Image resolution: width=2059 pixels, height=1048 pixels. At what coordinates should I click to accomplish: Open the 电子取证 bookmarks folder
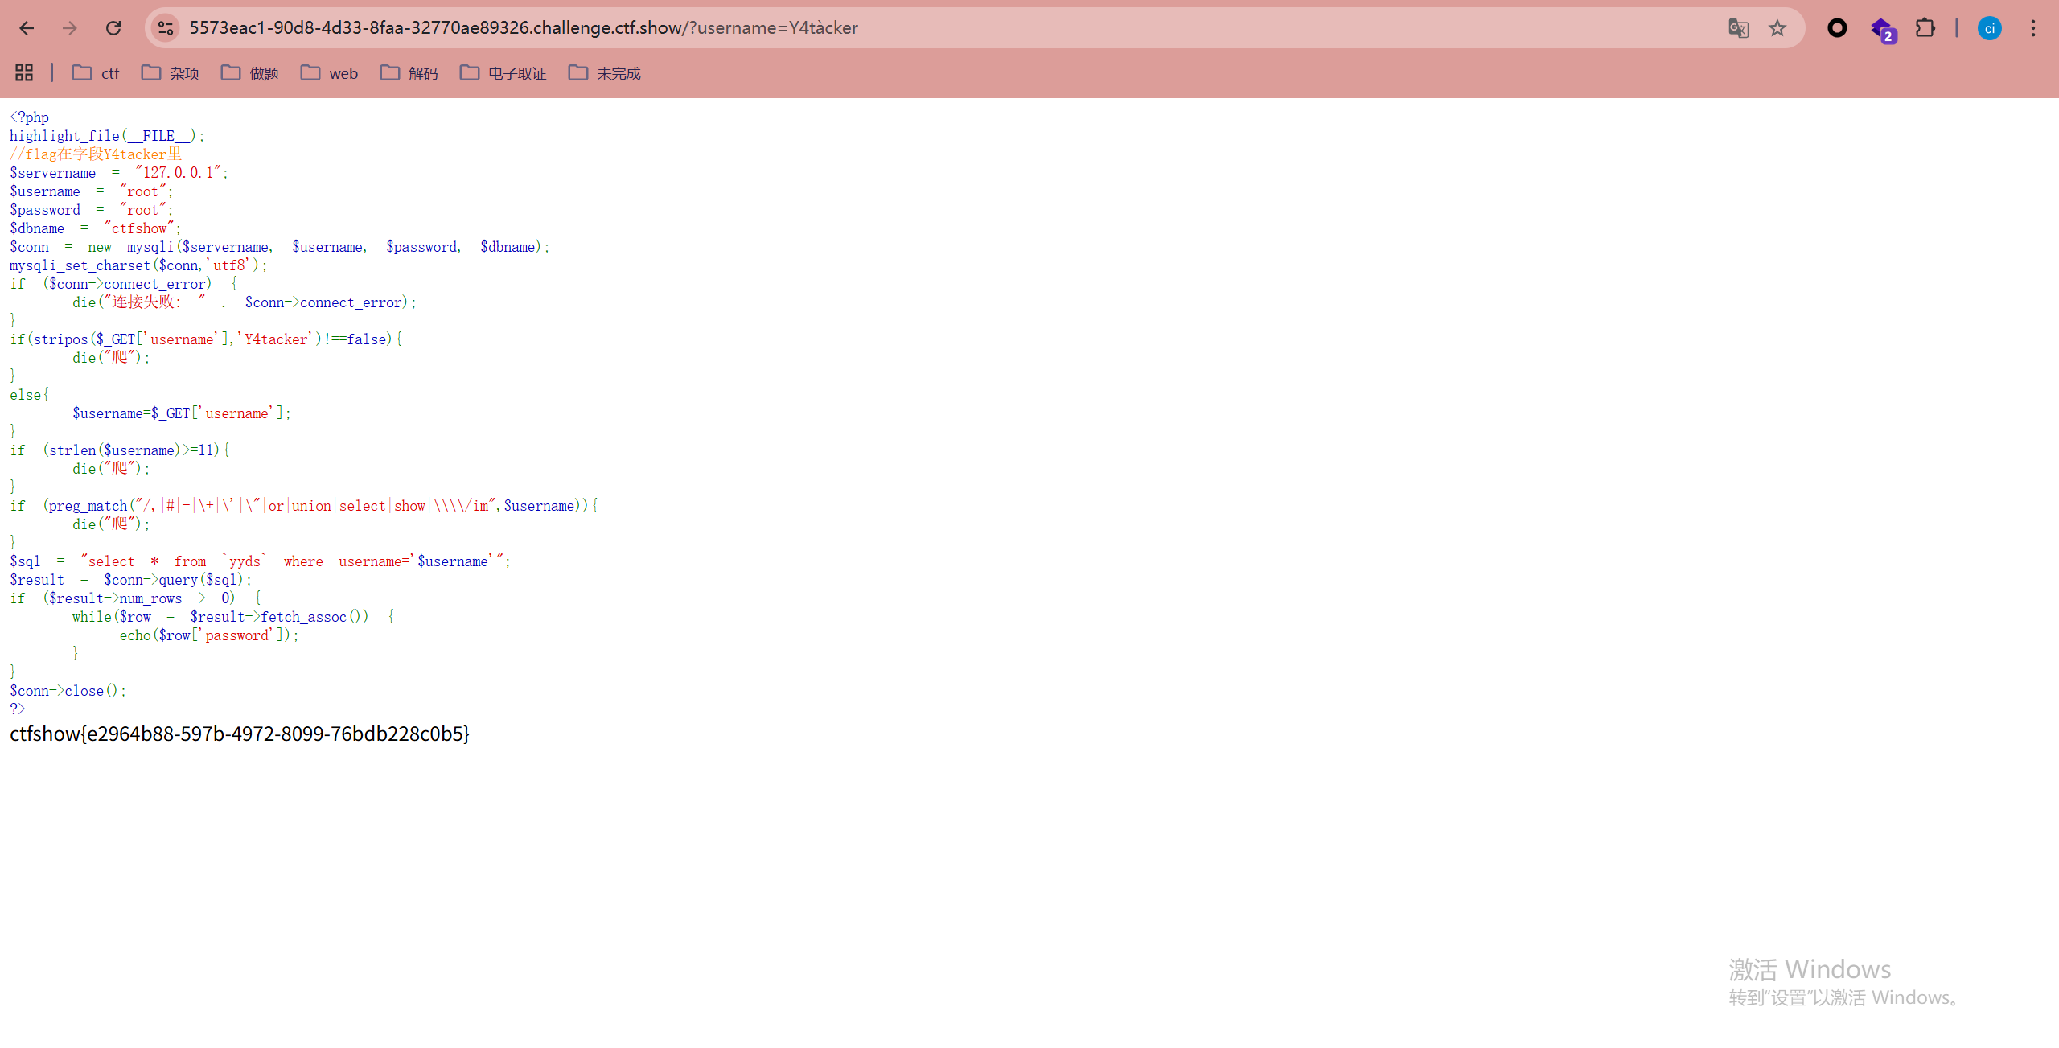pos(503,73)
